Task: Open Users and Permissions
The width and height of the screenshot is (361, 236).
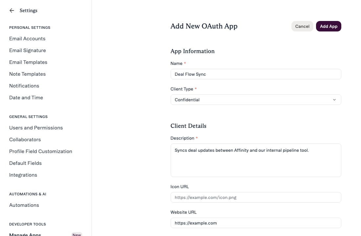Action: tap(36, 128)
